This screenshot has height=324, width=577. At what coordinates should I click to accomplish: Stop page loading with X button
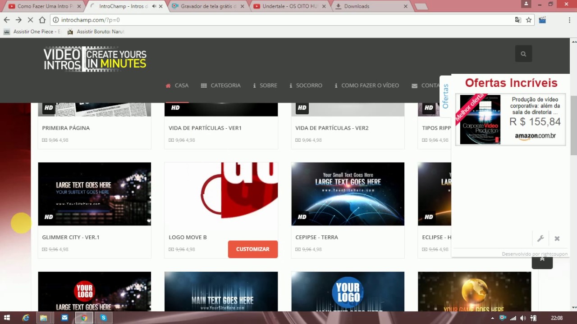click(x=30, y=20)
